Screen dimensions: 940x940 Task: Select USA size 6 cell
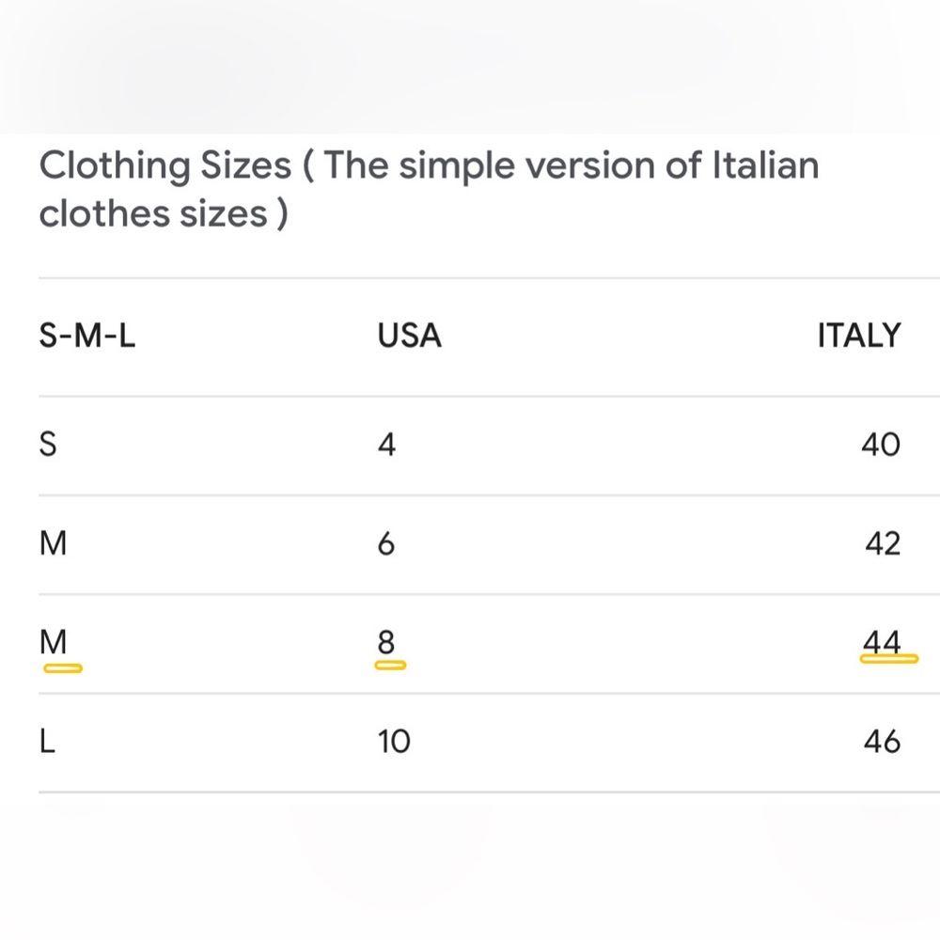coord(386,543)
